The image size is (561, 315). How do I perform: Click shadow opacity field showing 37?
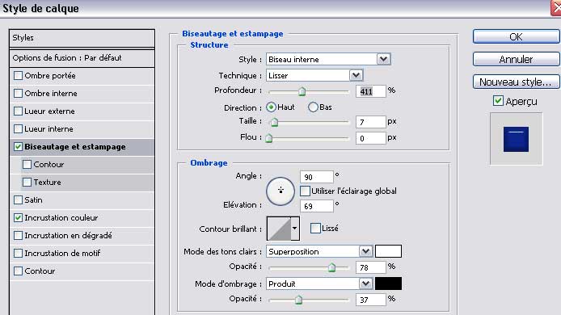[371, 300]
